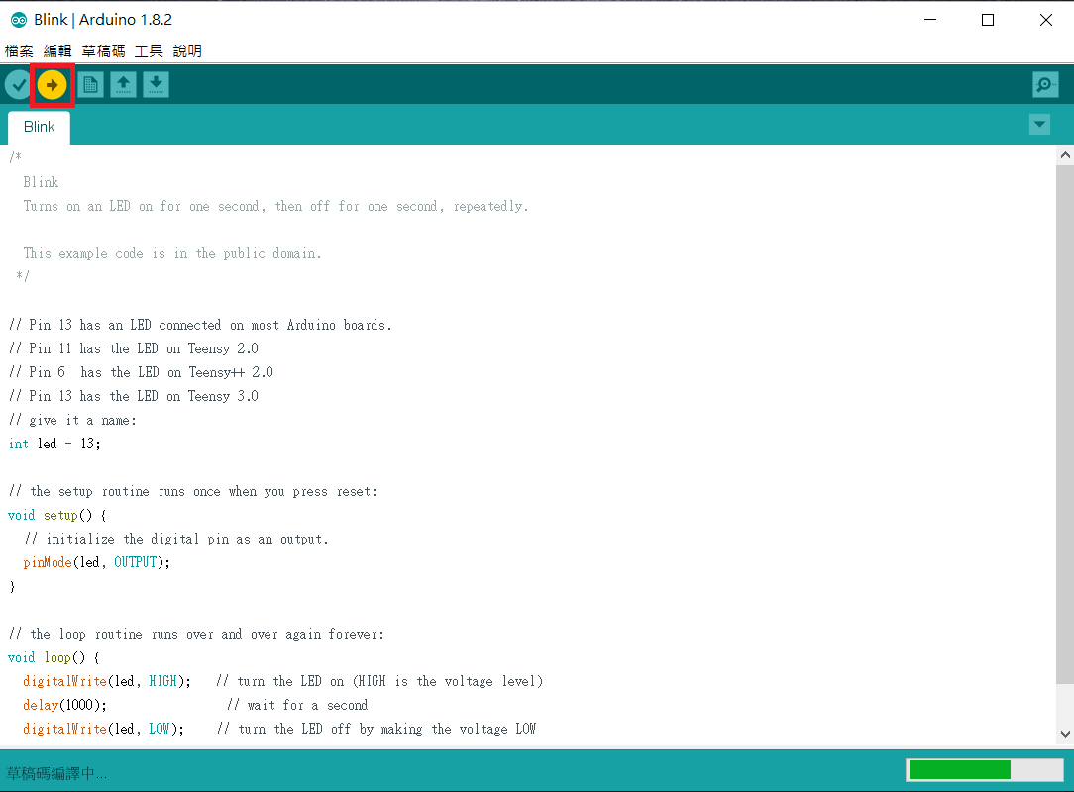Viewport: 1074px width, 792px height.
Task: Click the comment 'the setup routine runs once when you press reset:'
Action: click(x=193, y=491)
